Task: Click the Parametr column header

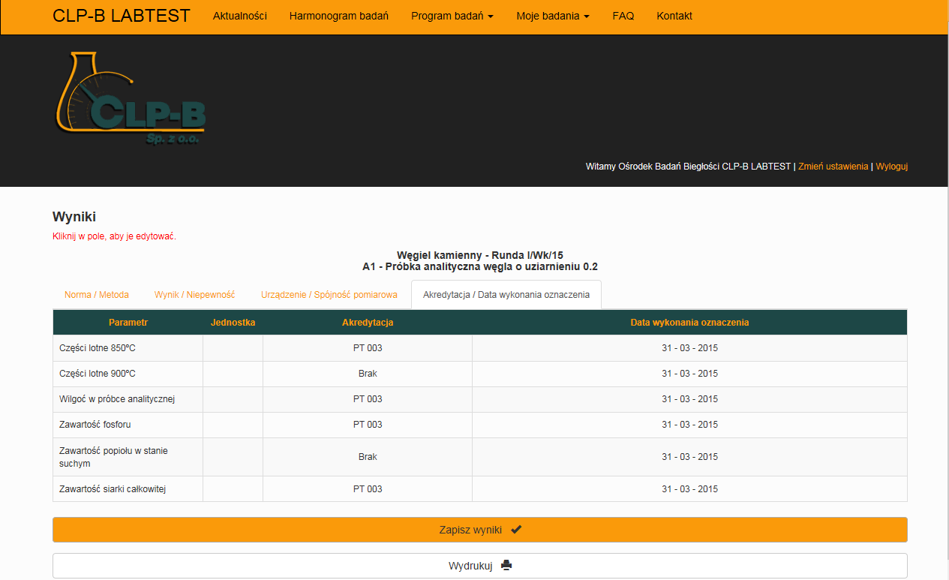Action: click(x=128, y=323)
